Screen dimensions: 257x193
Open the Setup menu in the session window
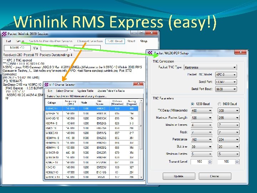(20, 41)
